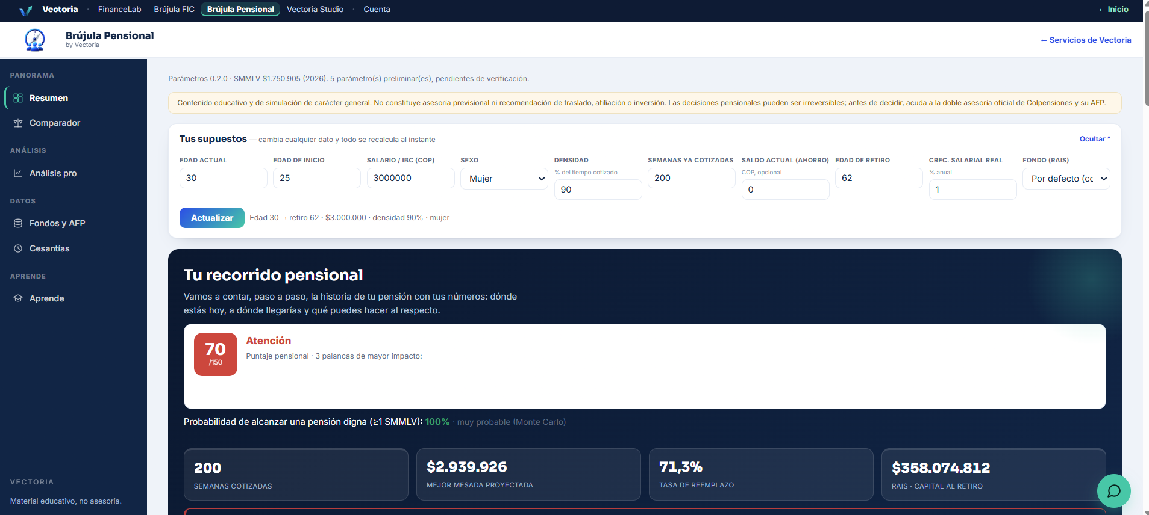The height and width of the screenshot is (515, 1149).
Task: Click the Cesantías clock icon
Action: [18, 248]
